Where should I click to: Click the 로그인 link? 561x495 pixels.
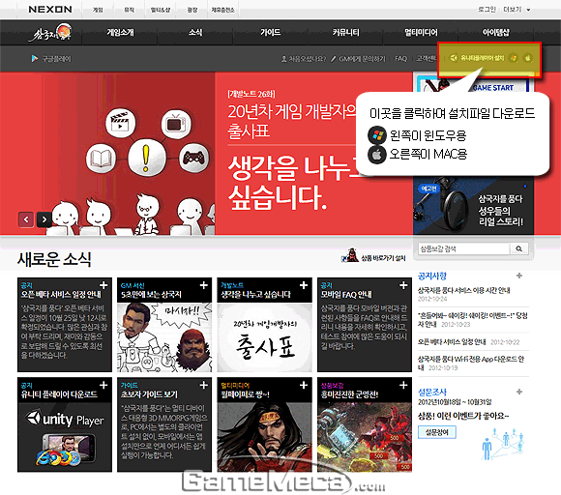487,10
